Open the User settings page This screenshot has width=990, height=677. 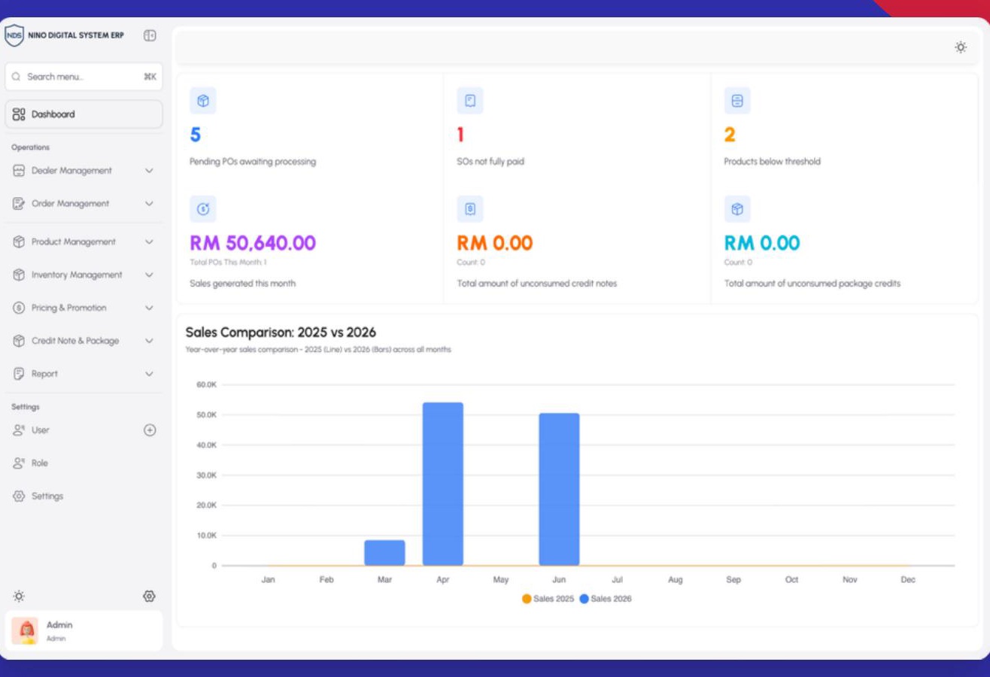84,430
